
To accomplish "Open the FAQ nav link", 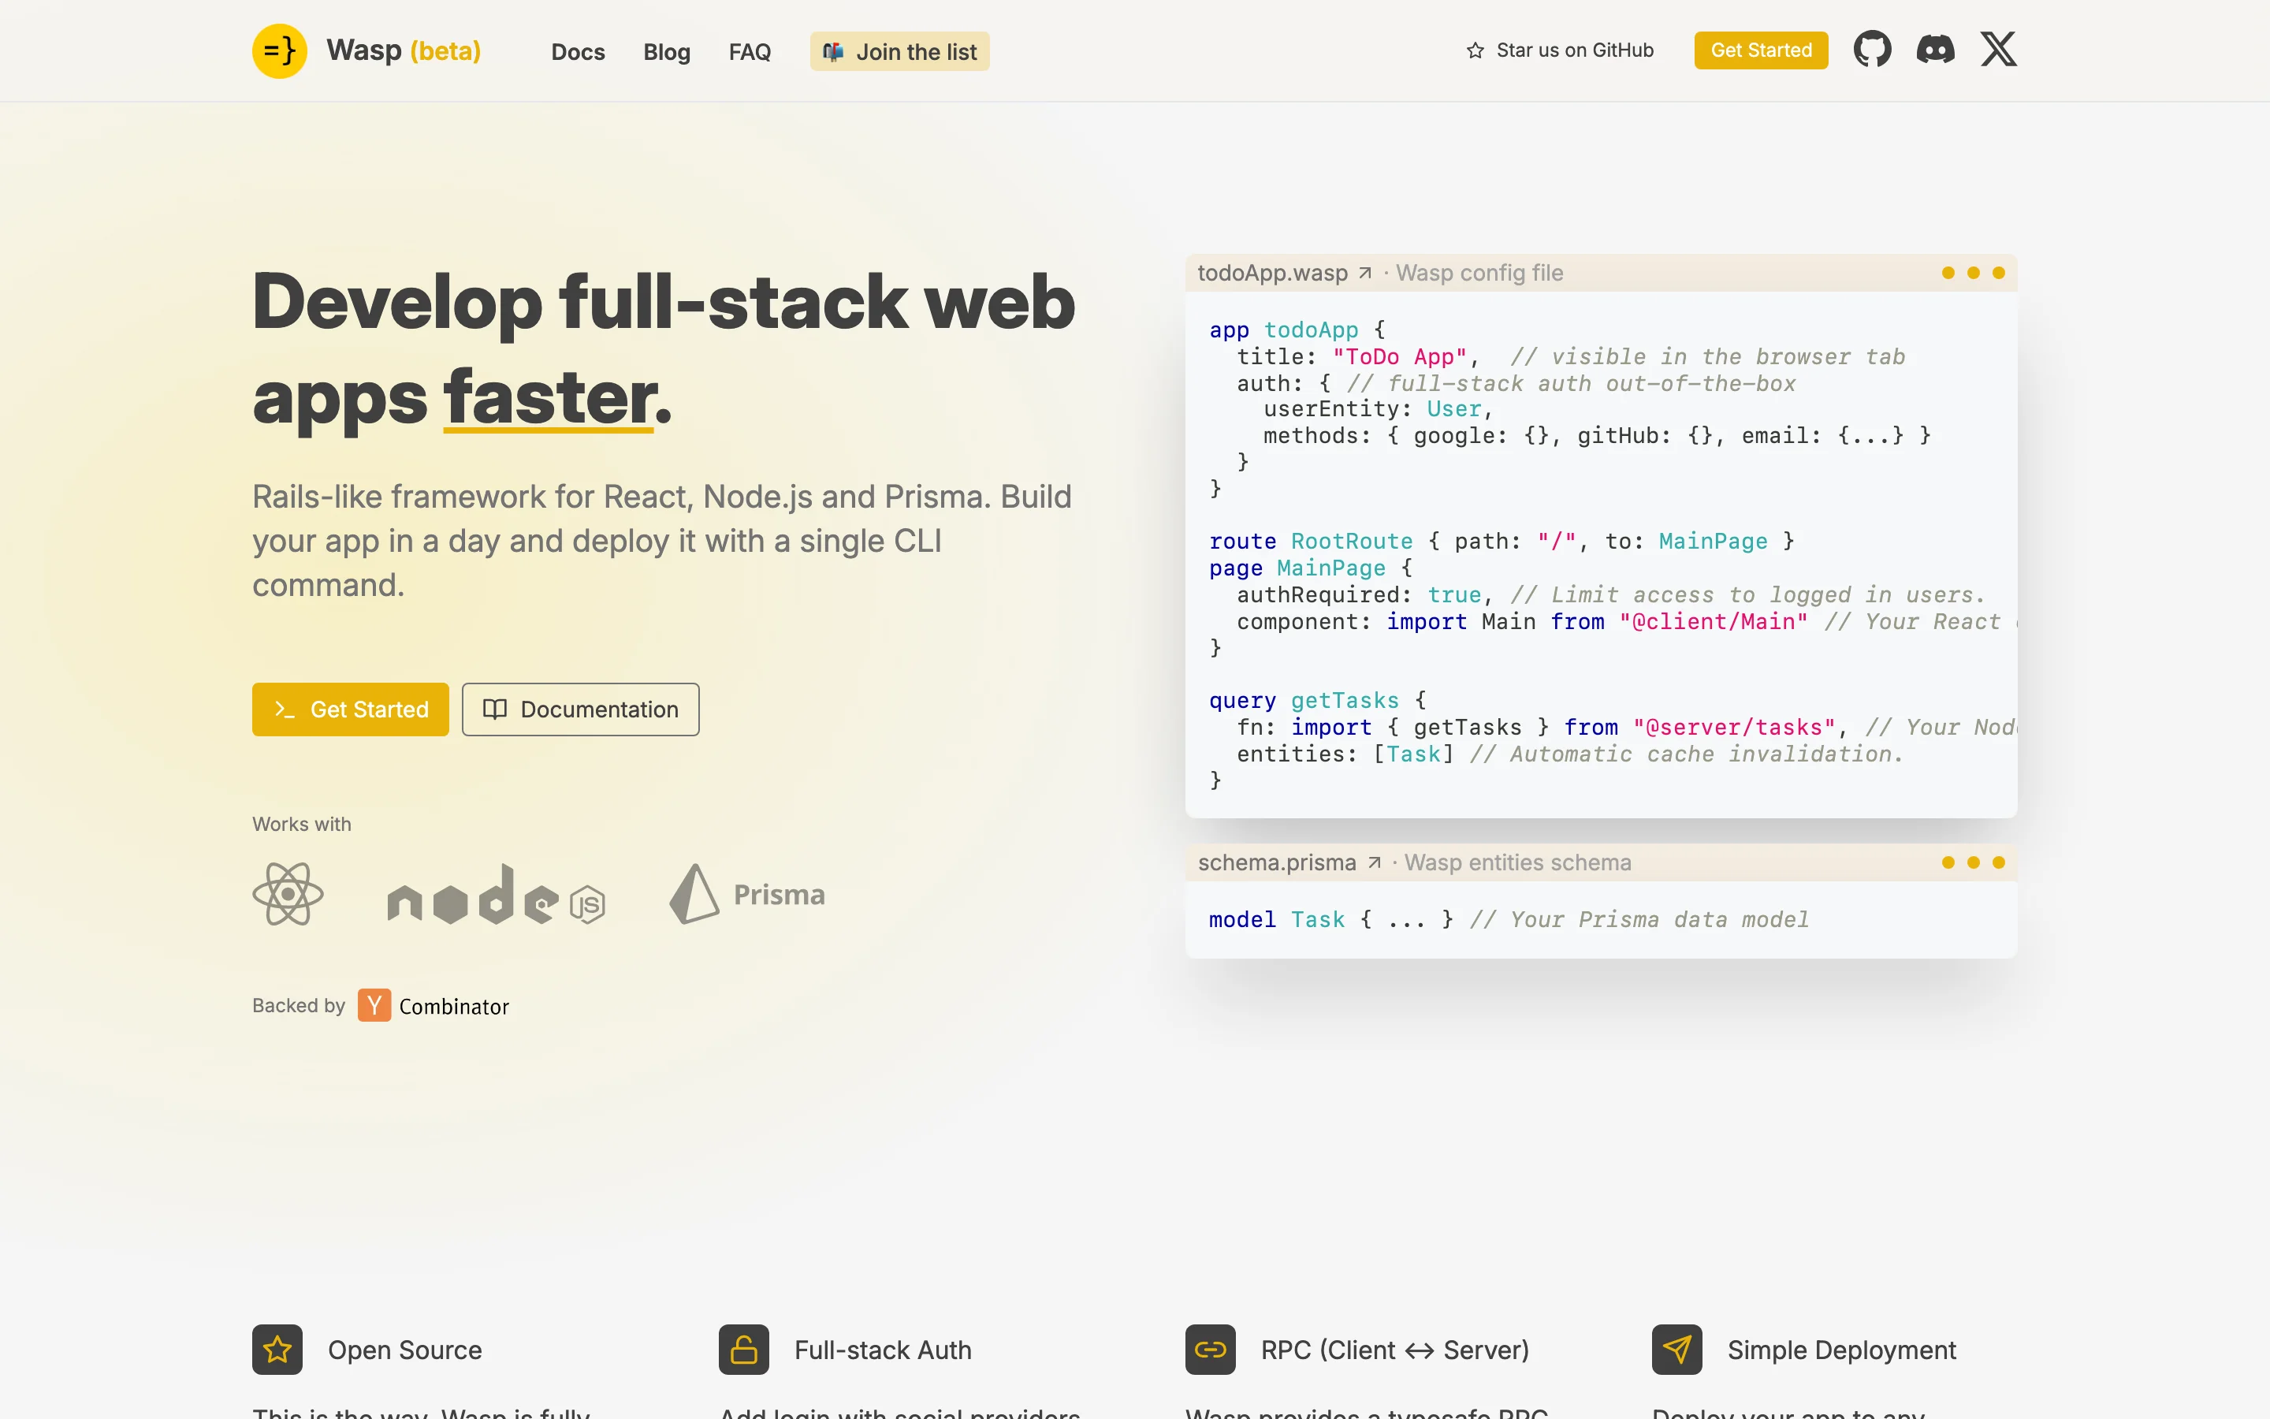I will tap(750, 51).
